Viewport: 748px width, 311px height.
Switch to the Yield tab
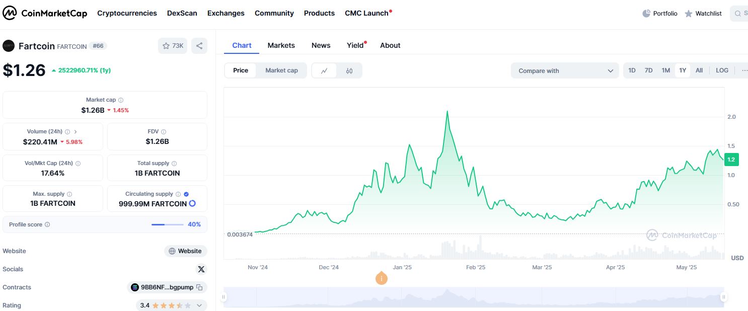(355, 45)
